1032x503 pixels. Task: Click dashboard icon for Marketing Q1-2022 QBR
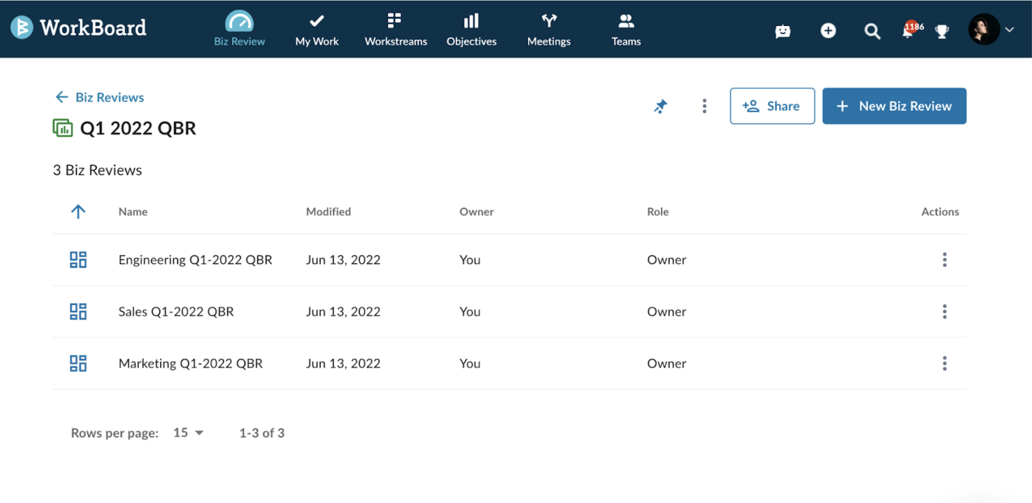[x=78, y=363]
